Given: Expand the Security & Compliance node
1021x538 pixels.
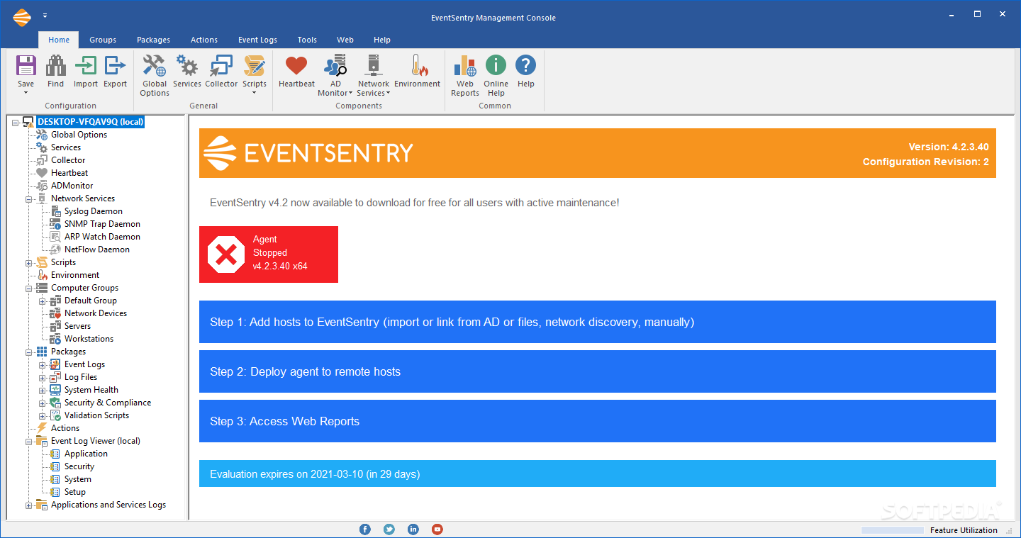Looking at the screenshot, I should coord(43,403).
